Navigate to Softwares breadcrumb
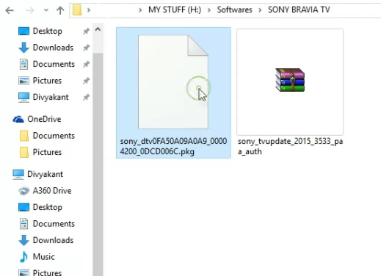 [234, 10]
